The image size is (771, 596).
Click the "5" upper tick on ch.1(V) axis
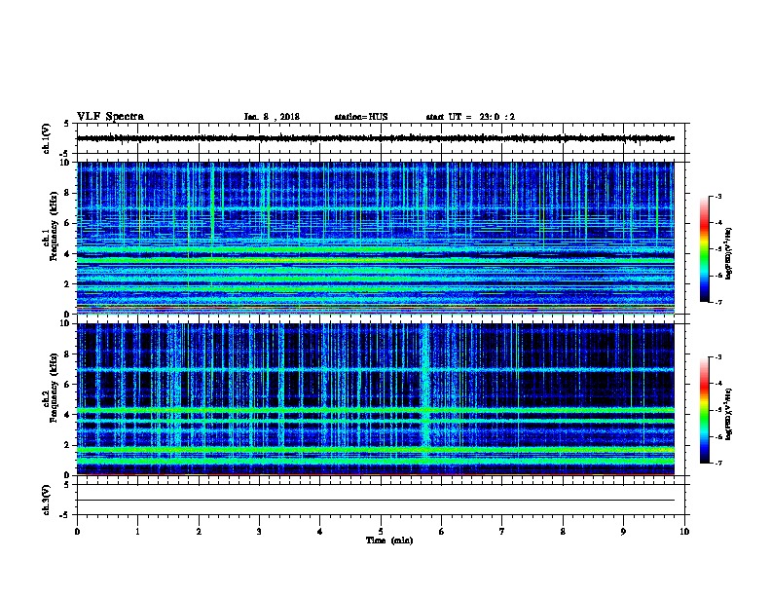[x=66, y=124]
